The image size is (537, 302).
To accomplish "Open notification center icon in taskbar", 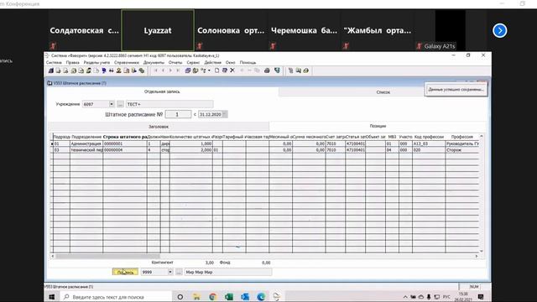I will [x=481, y=297].
